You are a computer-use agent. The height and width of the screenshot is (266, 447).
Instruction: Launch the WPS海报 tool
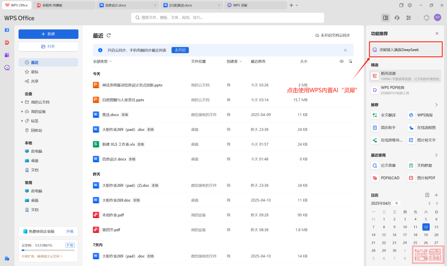[x=421, y=115]
